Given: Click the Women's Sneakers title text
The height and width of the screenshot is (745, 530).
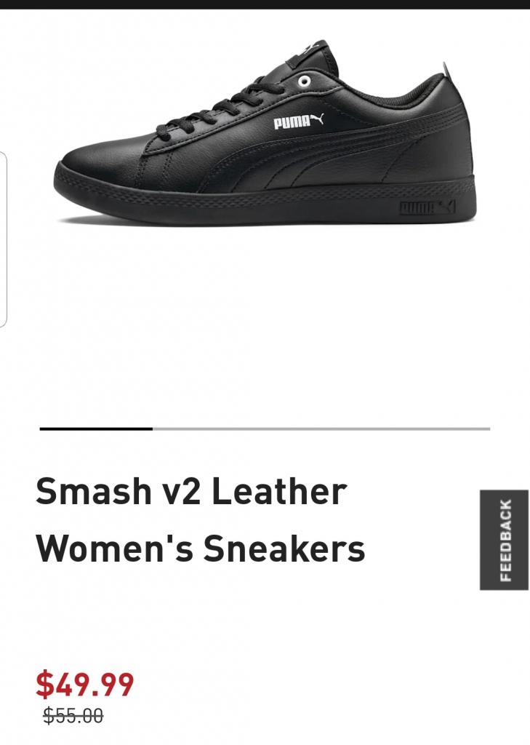Looking at the screenshot, I should [x=201, y=549].
